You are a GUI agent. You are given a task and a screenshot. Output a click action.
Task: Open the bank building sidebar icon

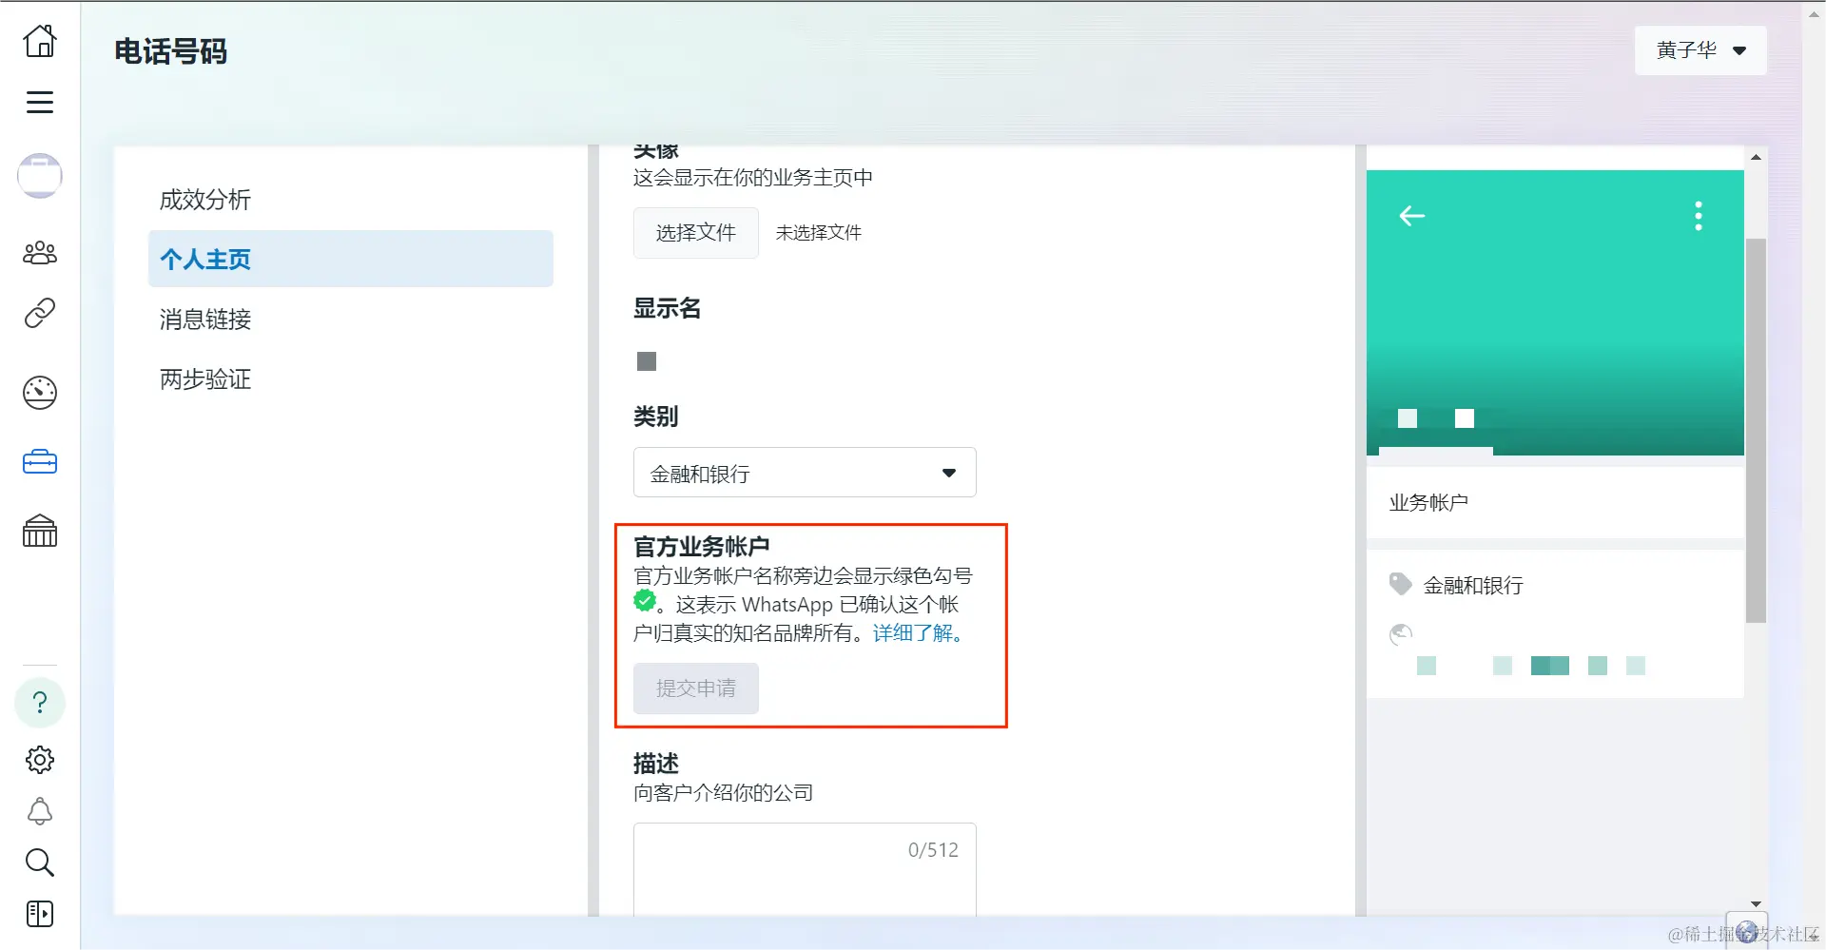pyautogui.click(x=40, y=531)
